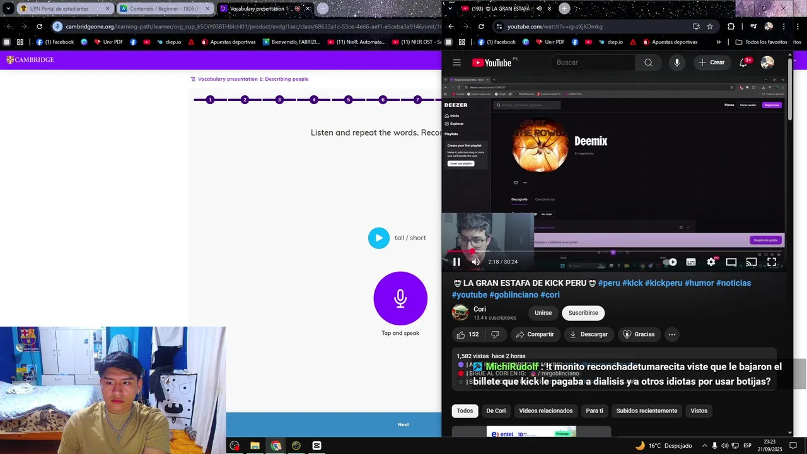Pause the YouTube video
This screenshot has height=454, width=807.
[456, 262]
